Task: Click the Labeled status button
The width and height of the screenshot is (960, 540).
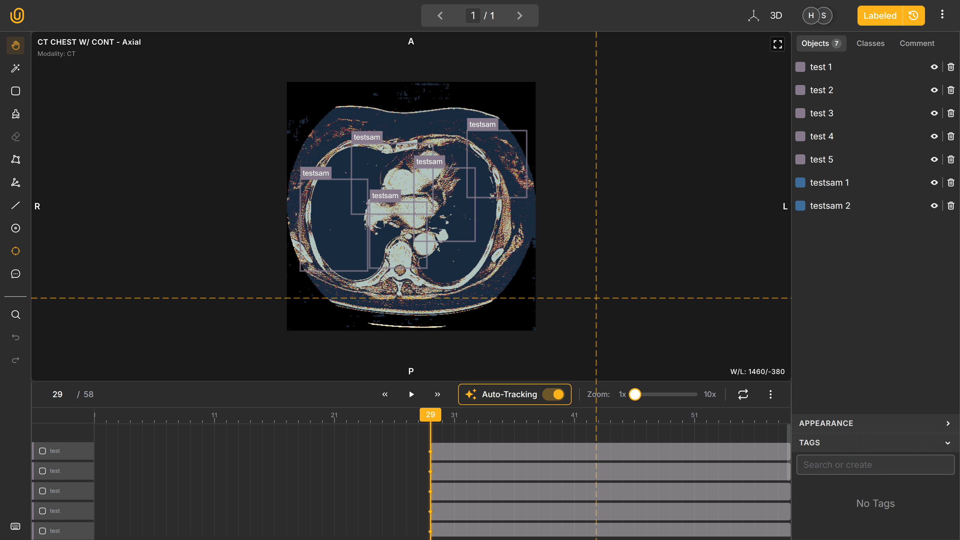Action: pyautogui.click(x=879, y=16)
